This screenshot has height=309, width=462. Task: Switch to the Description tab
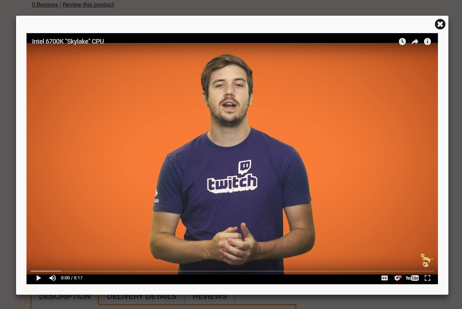65,297
